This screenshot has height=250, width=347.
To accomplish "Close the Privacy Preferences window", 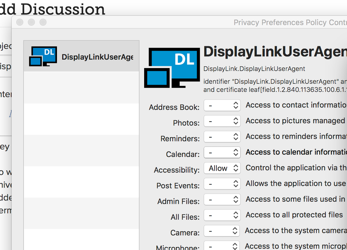I will 20,22.
